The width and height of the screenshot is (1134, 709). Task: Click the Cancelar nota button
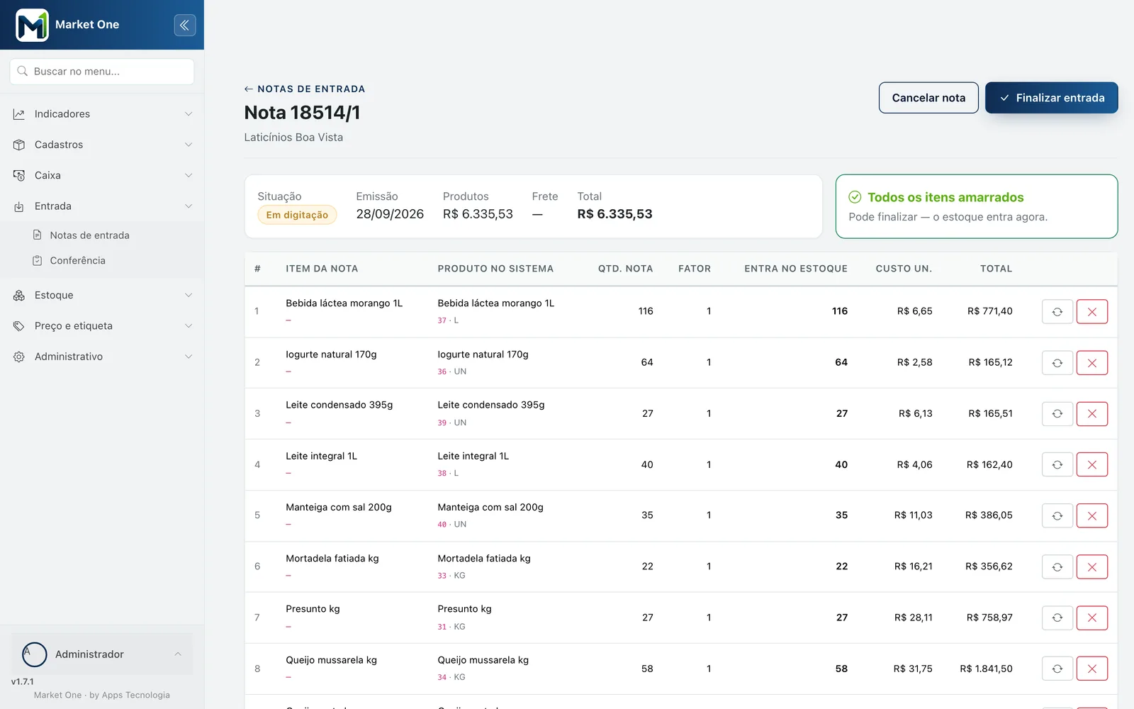pyautogui.click(x=928, y=98)
